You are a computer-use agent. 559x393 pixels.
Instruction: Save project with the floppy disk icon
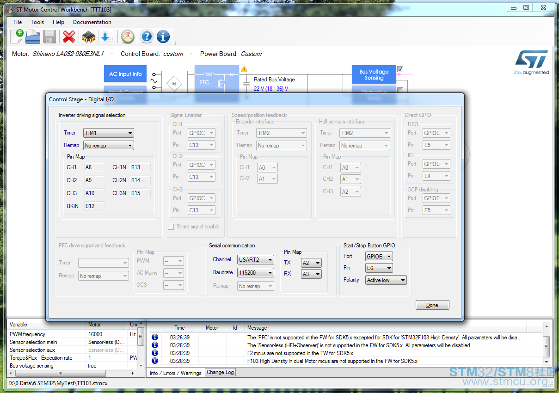[49, 37]
